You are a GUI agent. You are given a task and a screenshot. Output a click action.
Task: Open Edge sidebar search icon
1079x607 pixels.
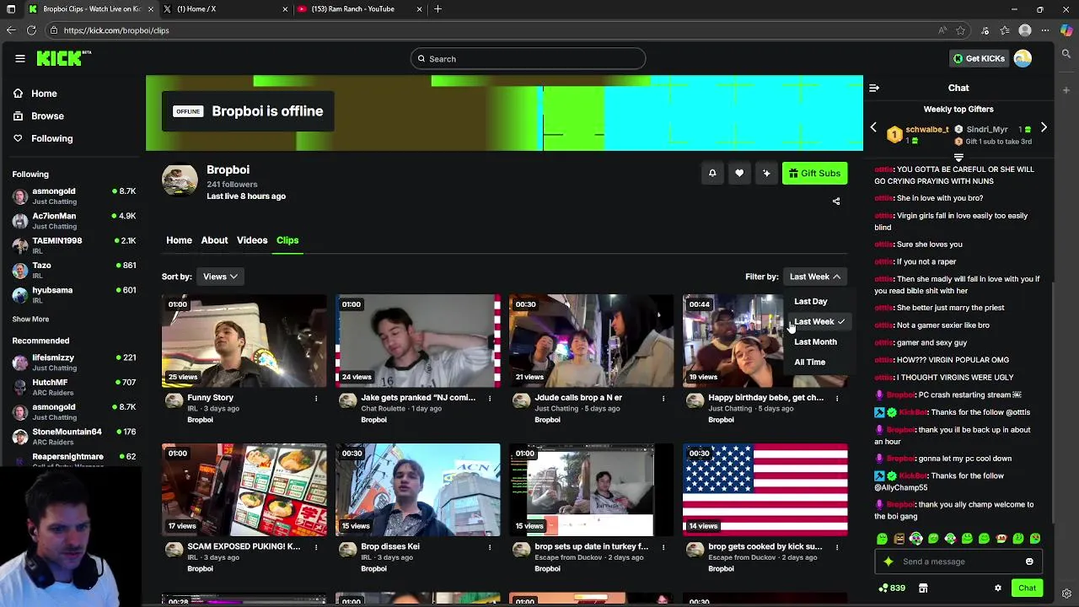pyautogui.click(x=1066, y=54)
